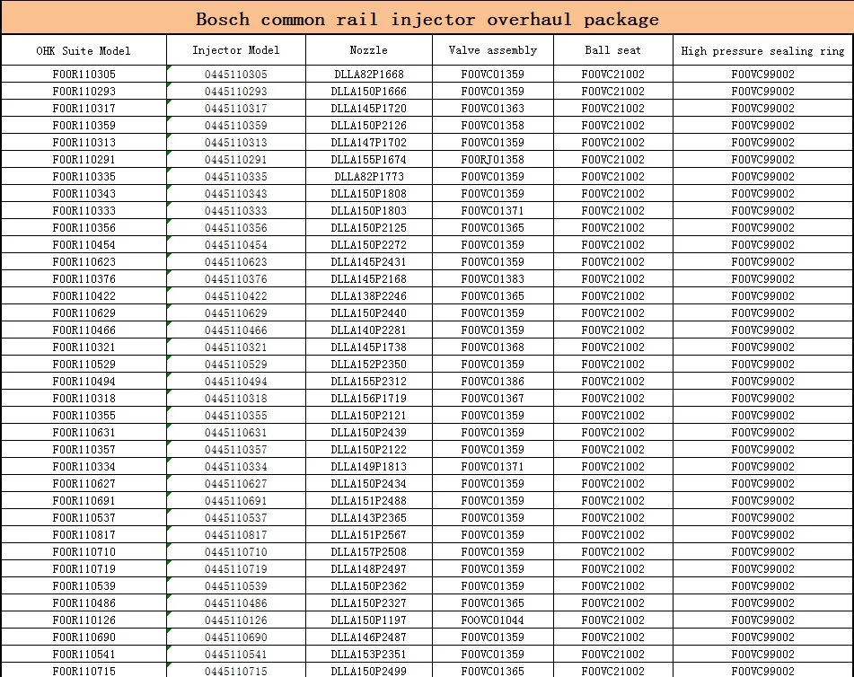Select valve assembly cell F00VC01386
The image size is (854, 677).
click(492, 382)
